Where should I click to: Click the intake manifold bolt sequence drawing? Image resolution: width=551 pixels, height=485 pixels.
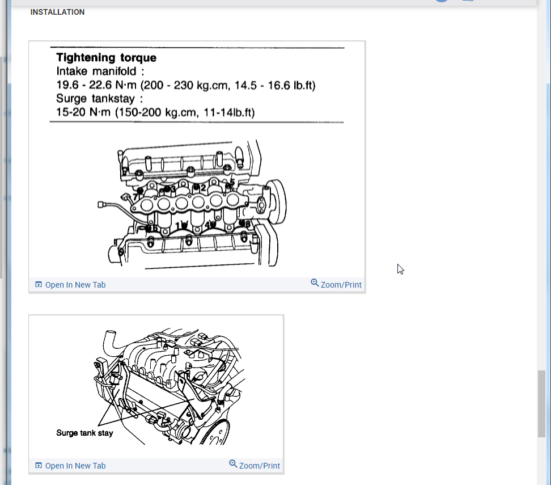tap(197, 204)
